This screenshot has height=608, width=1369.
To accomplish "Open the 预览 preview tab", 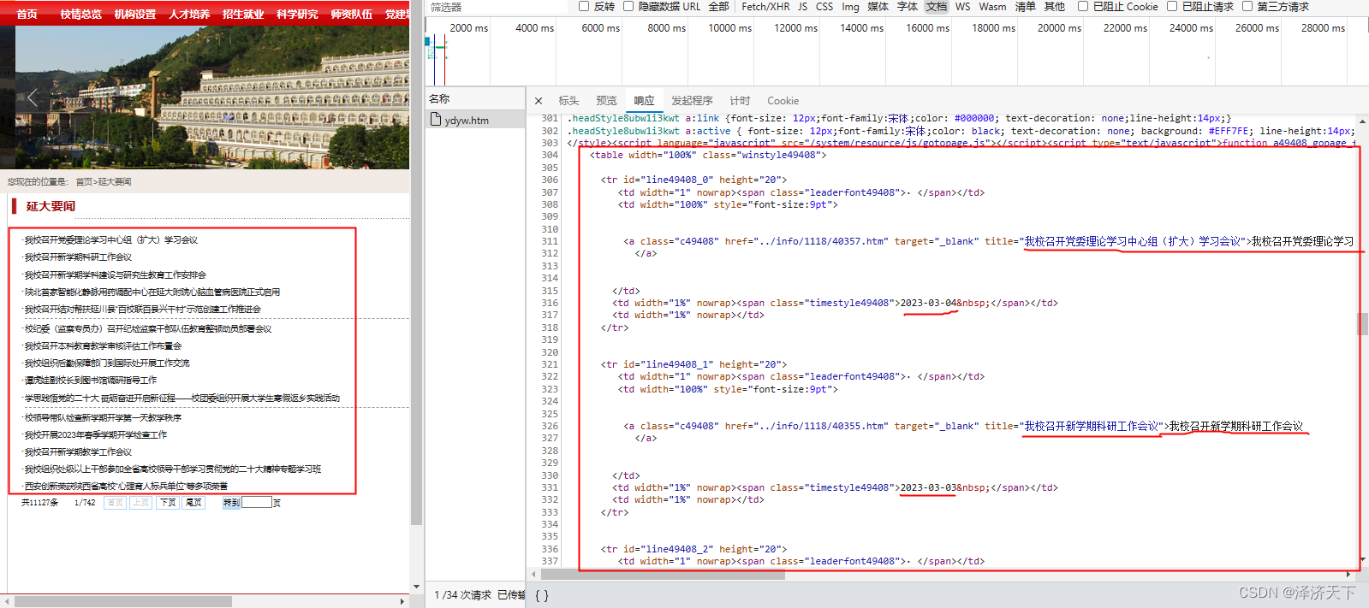I will [606, 101].
